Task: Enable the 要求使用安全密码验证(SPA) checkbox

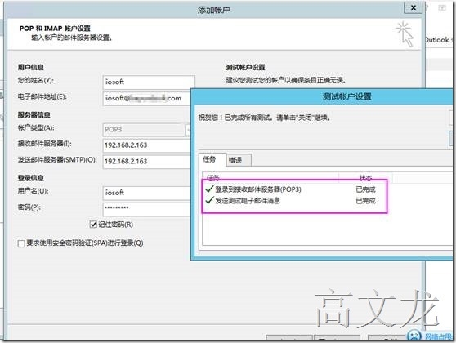Action: [21, 243]
